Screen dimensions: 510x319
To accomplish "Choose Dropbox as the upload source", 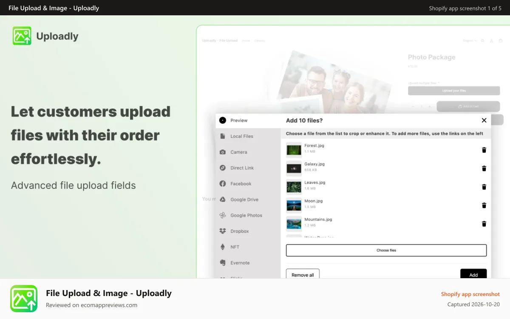I will point(248,231).
